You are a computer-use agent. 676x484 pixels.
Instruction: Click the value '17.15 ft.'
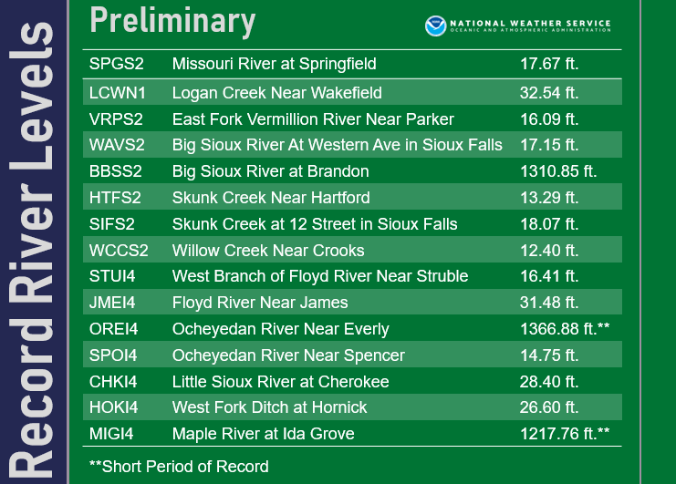click(x=549, y=145)
